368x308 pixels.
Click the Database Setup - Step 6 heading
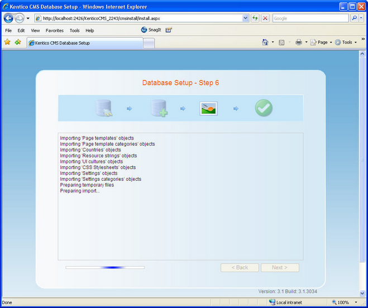tap(180, 83)
